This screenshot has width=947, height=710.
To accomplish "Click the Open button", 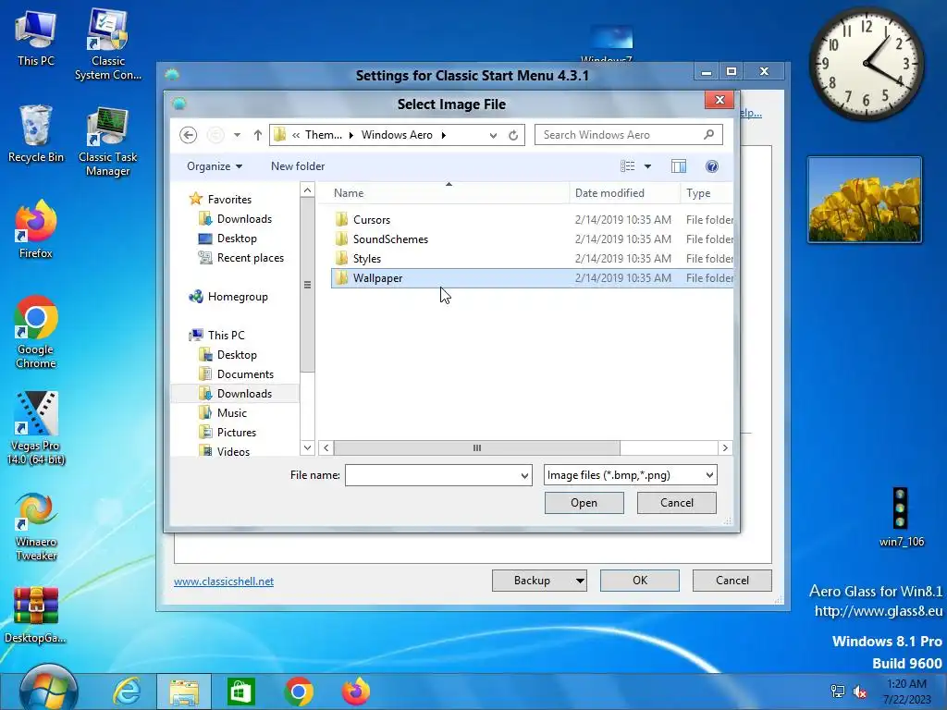I will 584,503.
